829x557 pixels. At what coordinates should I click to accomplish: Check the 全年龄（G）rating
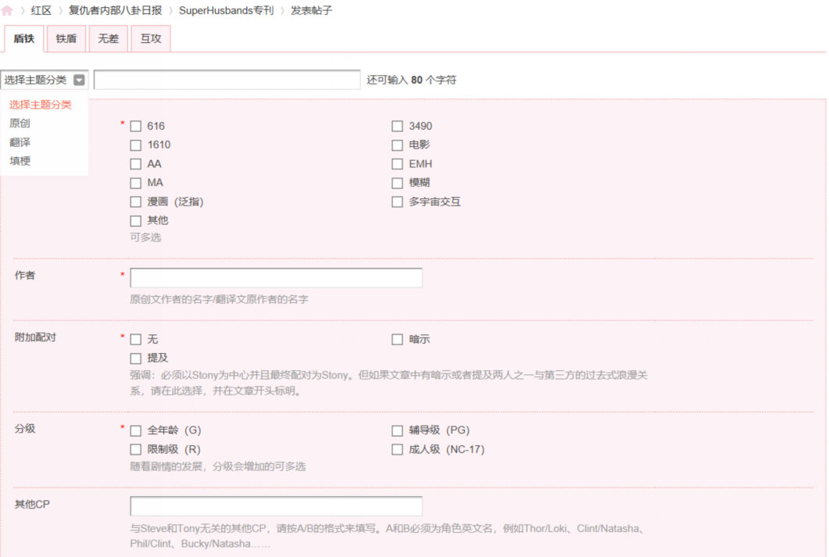(x=136, y=430)
